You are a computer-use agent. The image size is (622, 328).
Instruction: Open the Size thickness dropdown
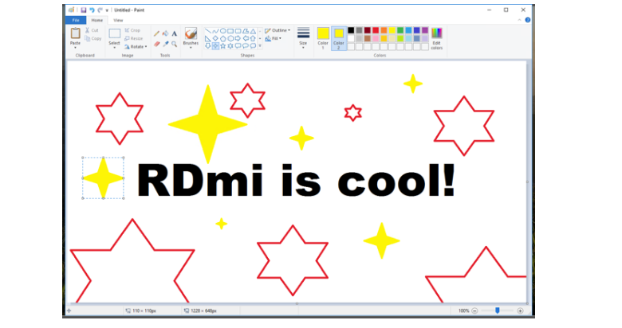click(303, 37)
